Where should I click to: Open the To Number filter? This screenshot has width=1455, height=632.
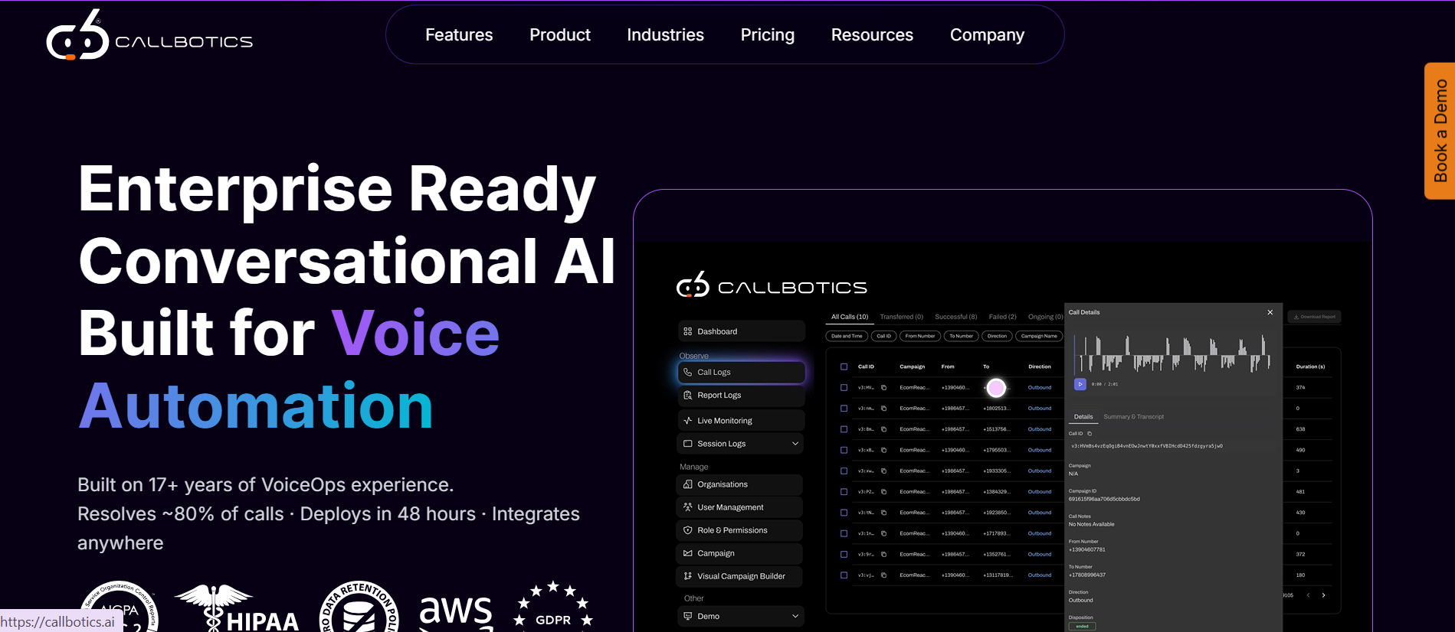point(961,336)
